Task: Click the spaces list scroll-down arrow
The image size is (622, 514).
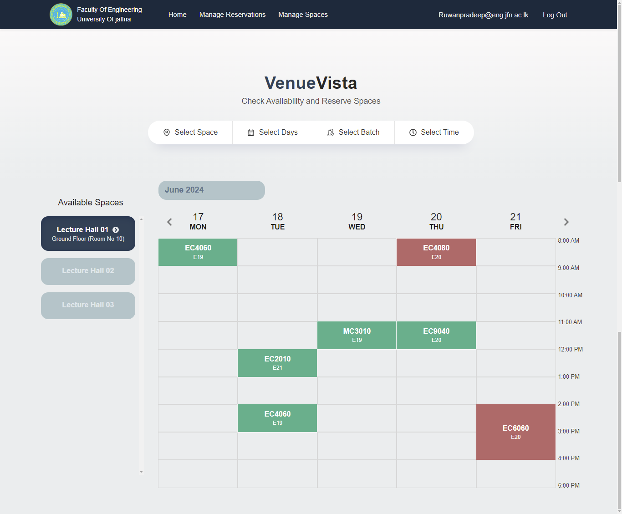Action: pyautogui.click(x=141, y=472)
